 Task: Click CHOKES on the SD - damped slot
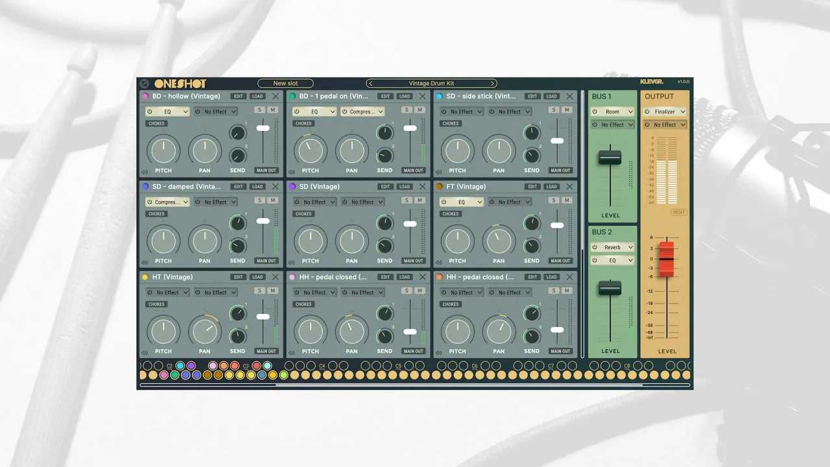click(156, 213)
